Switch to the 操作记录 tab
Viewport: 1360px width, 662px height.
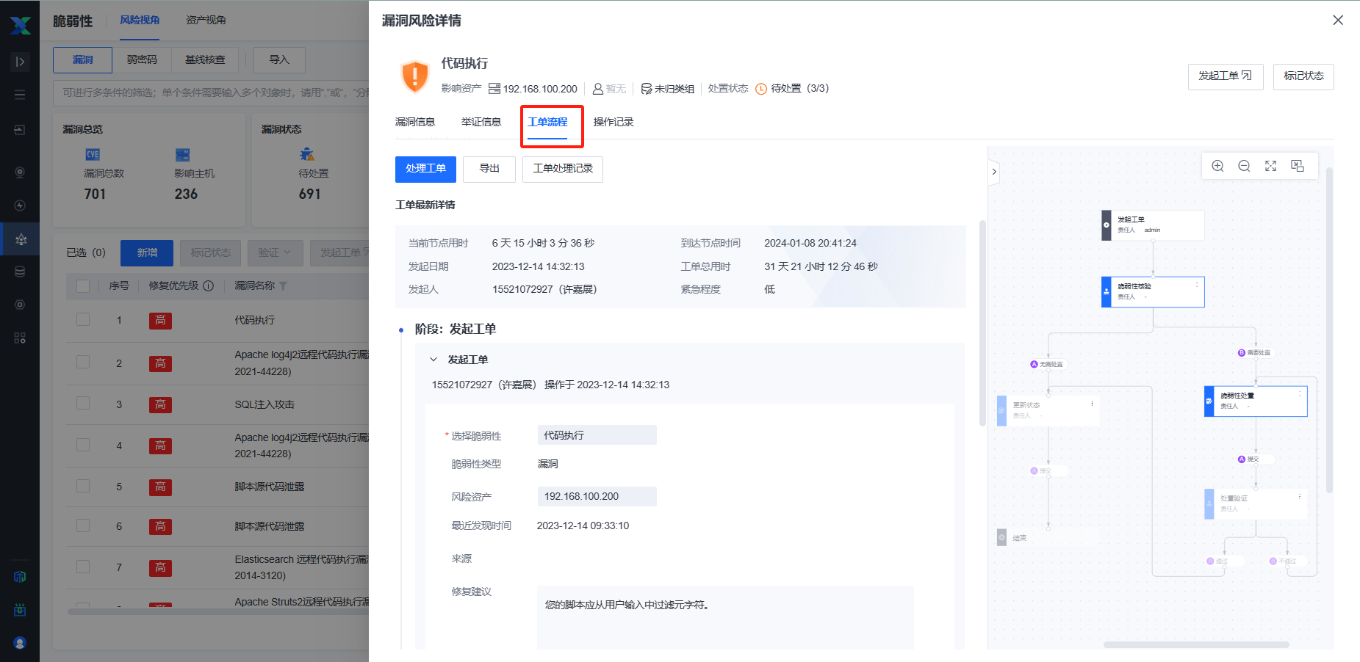tap(613, 122)
